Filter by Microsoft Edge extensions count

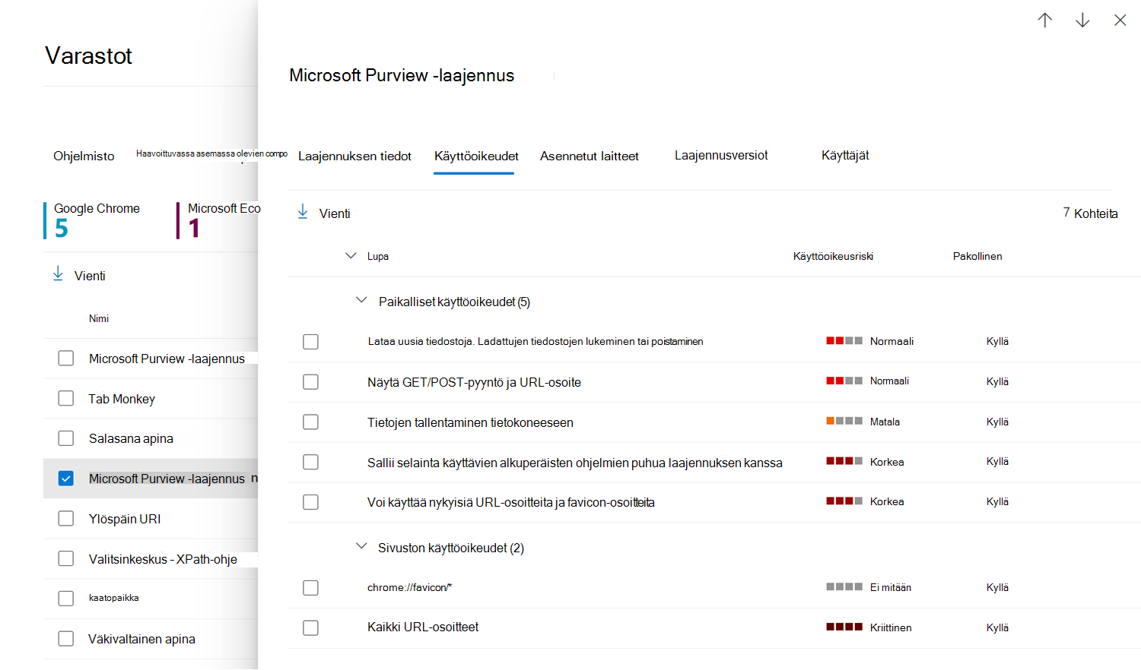pyautogui.click(x=218, y=220)
